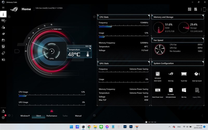Open the taskbar clock and date

198,127
